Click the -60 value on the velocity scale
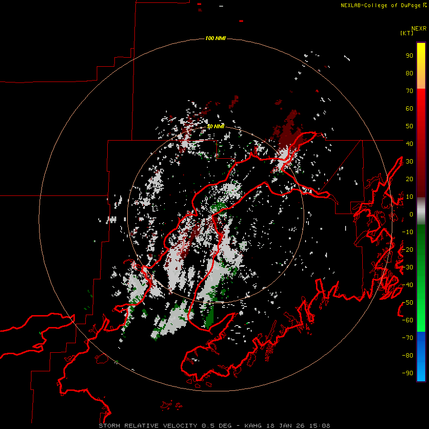 (x=408, y=320)
